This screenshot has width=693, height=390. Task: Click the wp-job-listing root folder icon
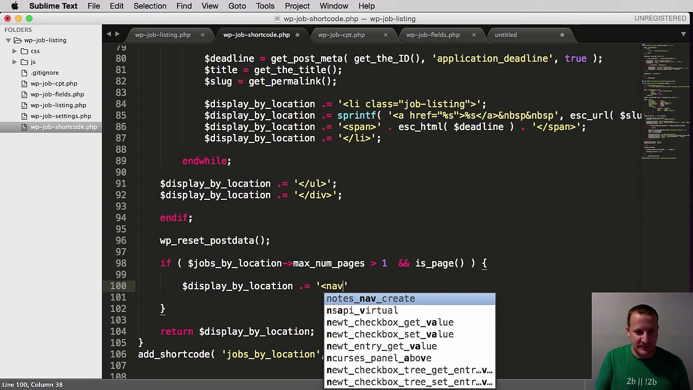(17, 40)
